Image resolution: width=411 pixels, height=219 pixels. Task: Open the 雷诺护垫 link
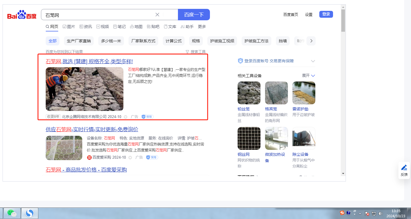(x=300, y=109)
